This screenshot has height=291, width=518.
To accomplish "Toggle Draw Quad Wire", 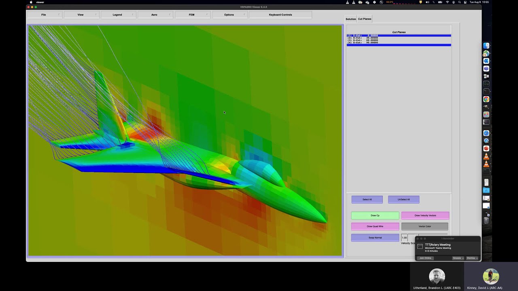I will (375, 226).
